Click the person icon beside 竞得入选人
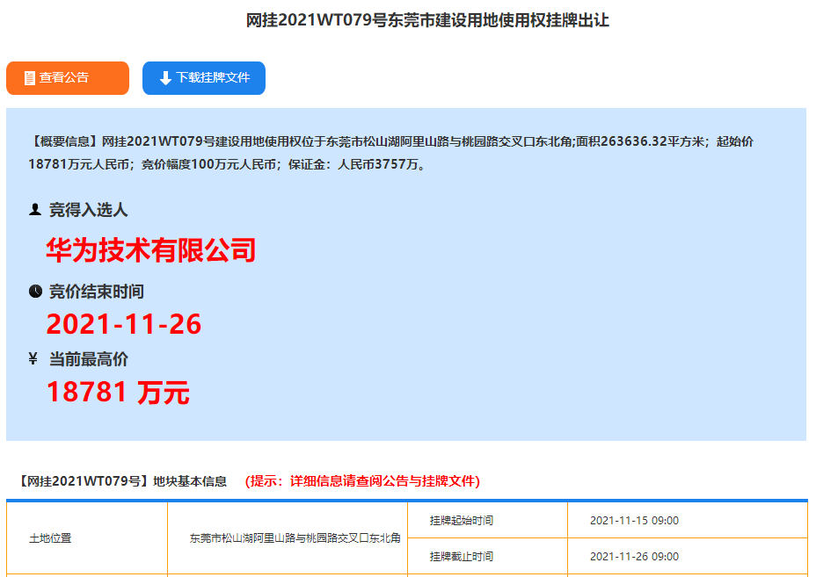The width and height of the screenshot is (816, 577). tap(35, 210)
